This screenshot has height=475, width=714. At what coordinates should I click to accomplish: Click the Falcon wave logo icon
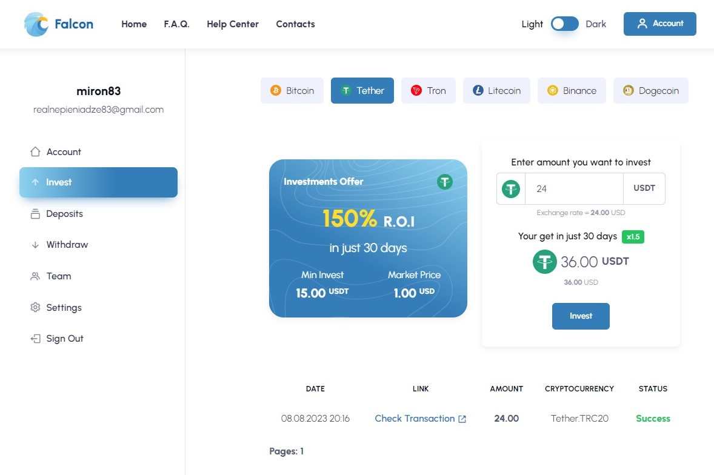36,24
